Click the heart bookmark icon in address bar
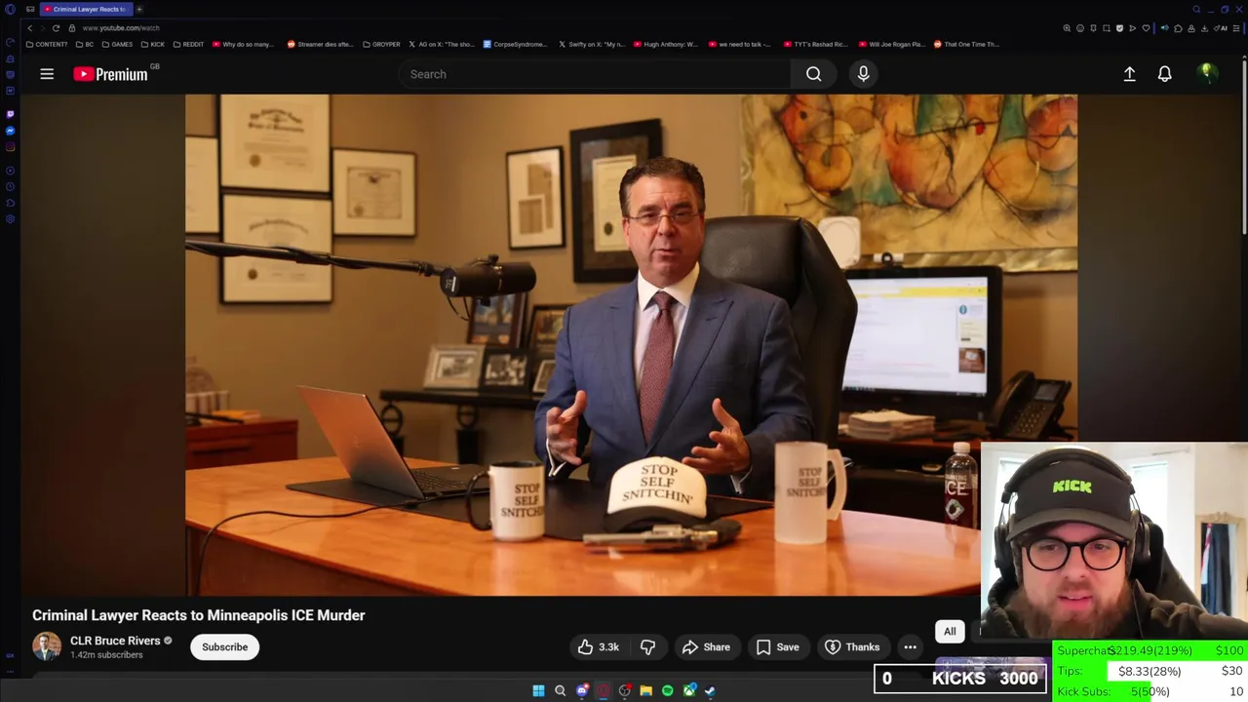Viewport: 1248px width, 702px height. click(x=1146, y=28)
